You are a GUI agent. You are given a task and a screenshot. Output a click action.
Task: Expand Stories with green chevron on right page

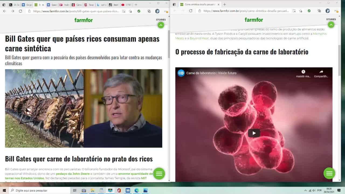pos(331,25)
